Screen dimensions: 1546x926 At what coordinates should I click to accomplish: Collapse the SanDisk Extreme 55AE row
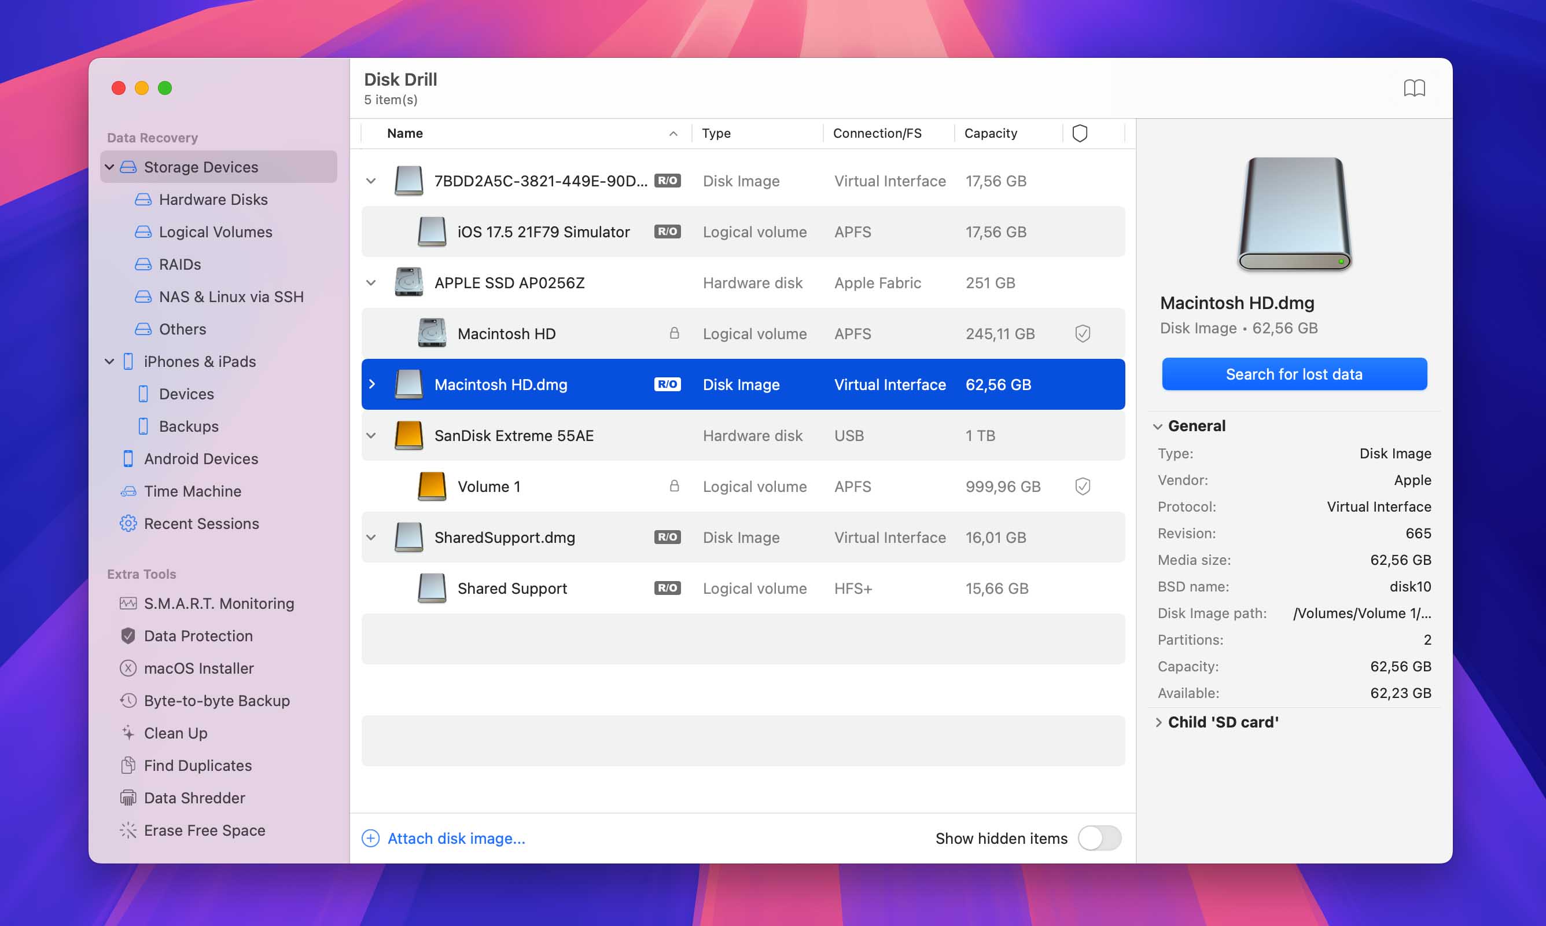pos(371,434)
